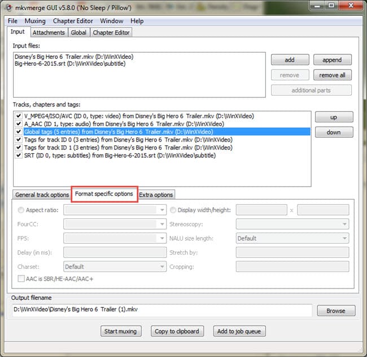Open the Chapter Editor menu
The image size is (367, 357).
point(73,21)
